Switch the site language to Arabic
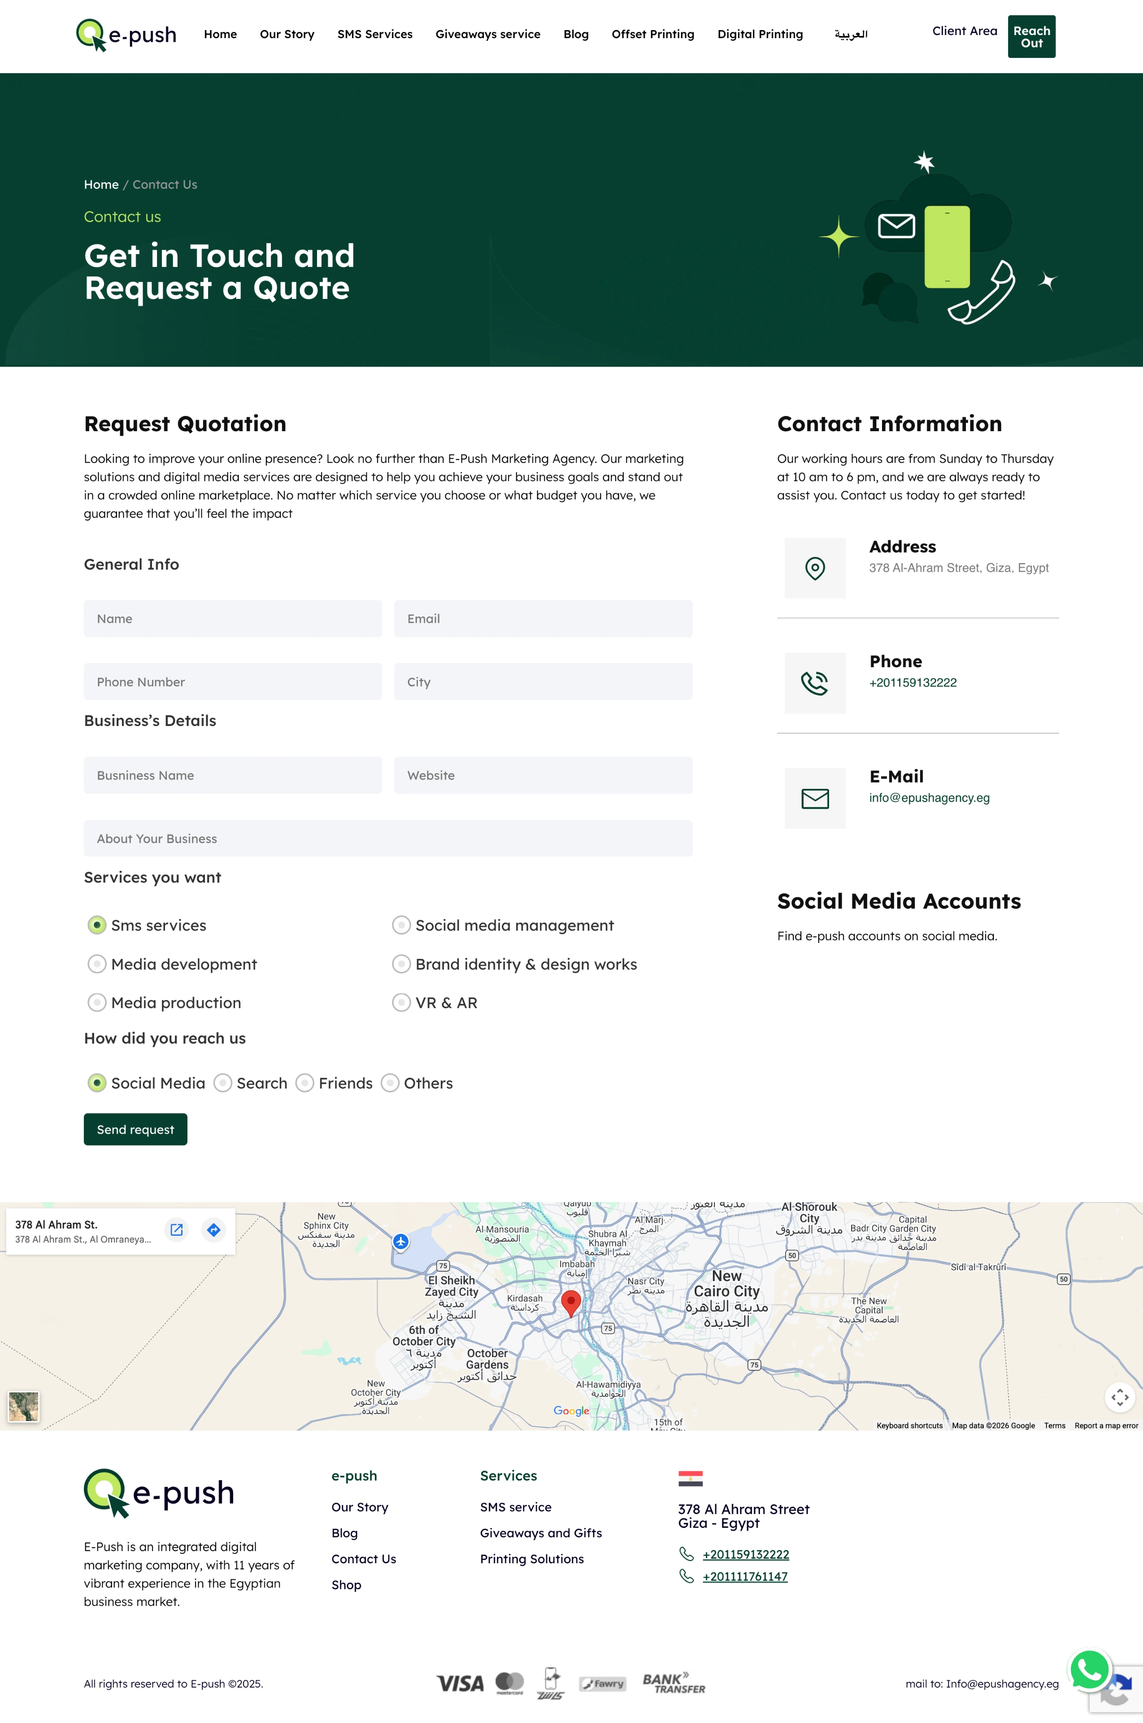This screenshot has height=1723, width=1143. (x=851, y=34)
